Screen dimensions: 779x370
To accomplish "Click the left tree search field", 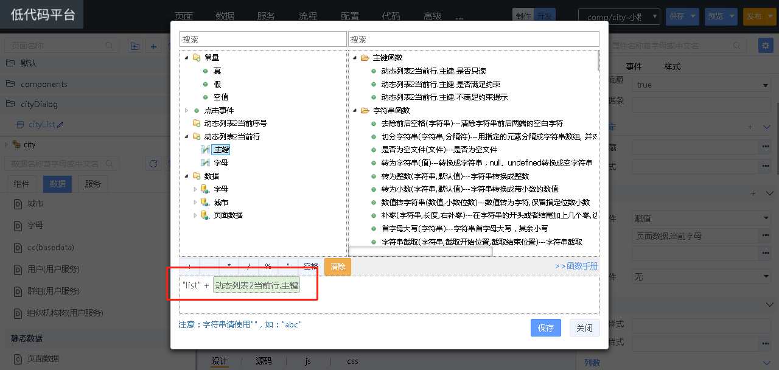I will click(263, 40).
